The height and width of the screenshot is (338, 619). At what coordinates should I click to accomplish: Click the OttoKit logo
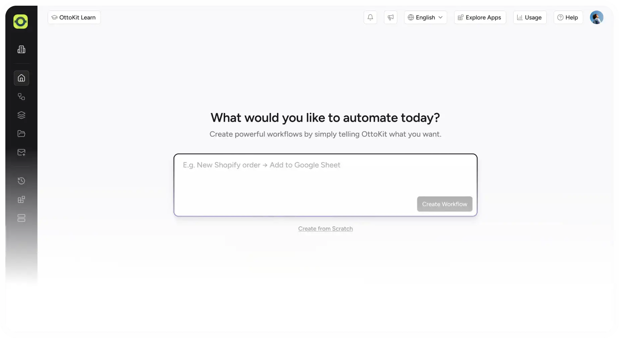(x=20, y=21)
